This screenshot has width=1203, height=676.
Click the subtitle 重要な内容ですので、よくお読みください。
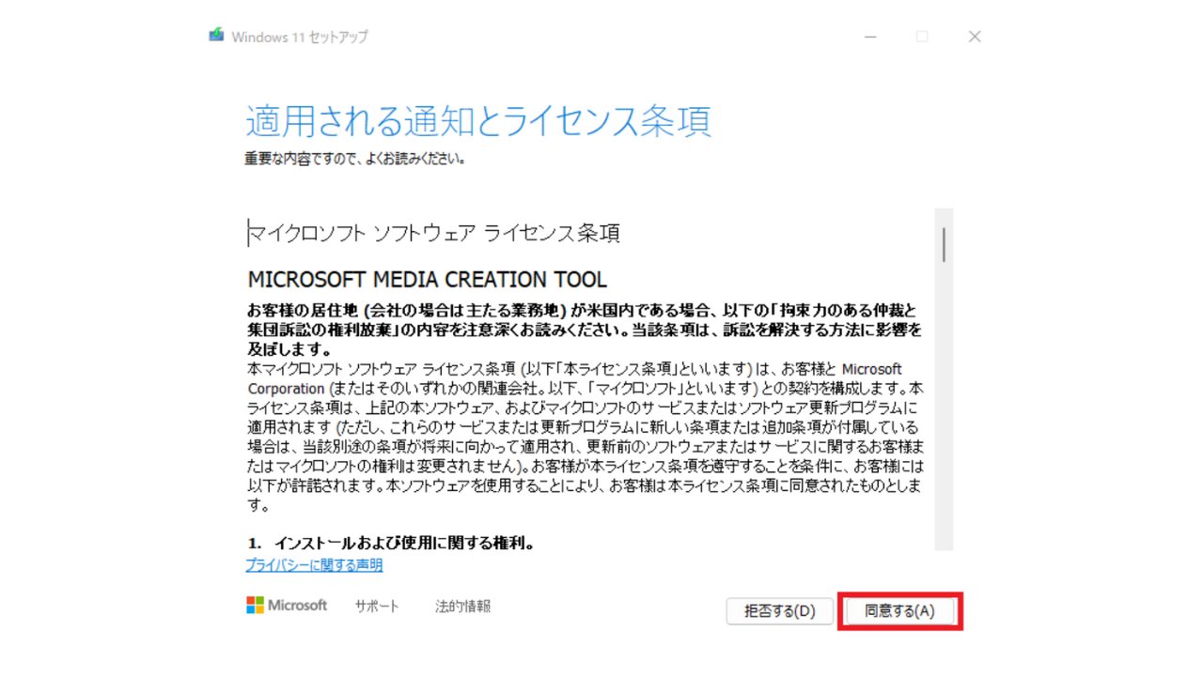tap(355, 159)
